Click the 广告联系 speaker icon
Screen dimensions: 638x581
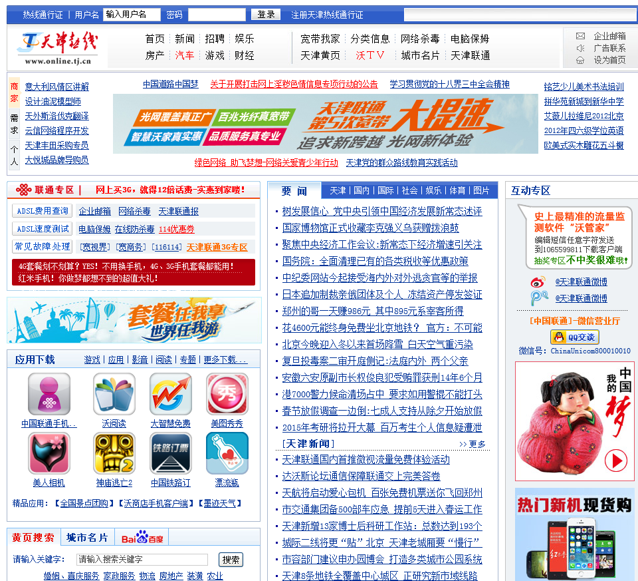(580, 48)
